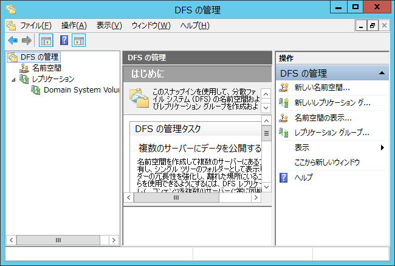Click task pane horizontal scroll right arrow

coord(256,198)
